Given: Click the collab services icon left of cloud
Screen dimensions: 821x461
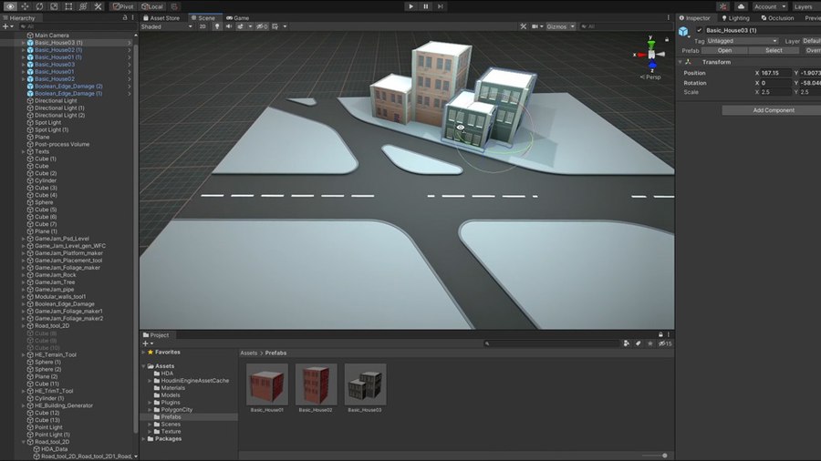Looking at the screenshot, I should point(723,6).
